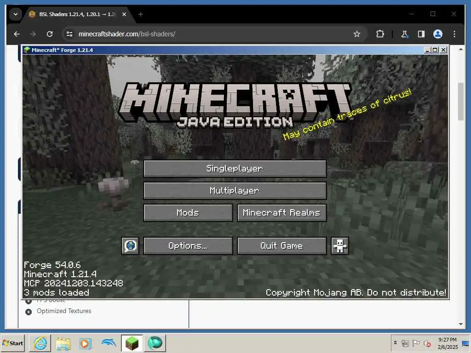Open the volume muted speaker icon
This screenshot has height=353, width=471.
point(427,343)
